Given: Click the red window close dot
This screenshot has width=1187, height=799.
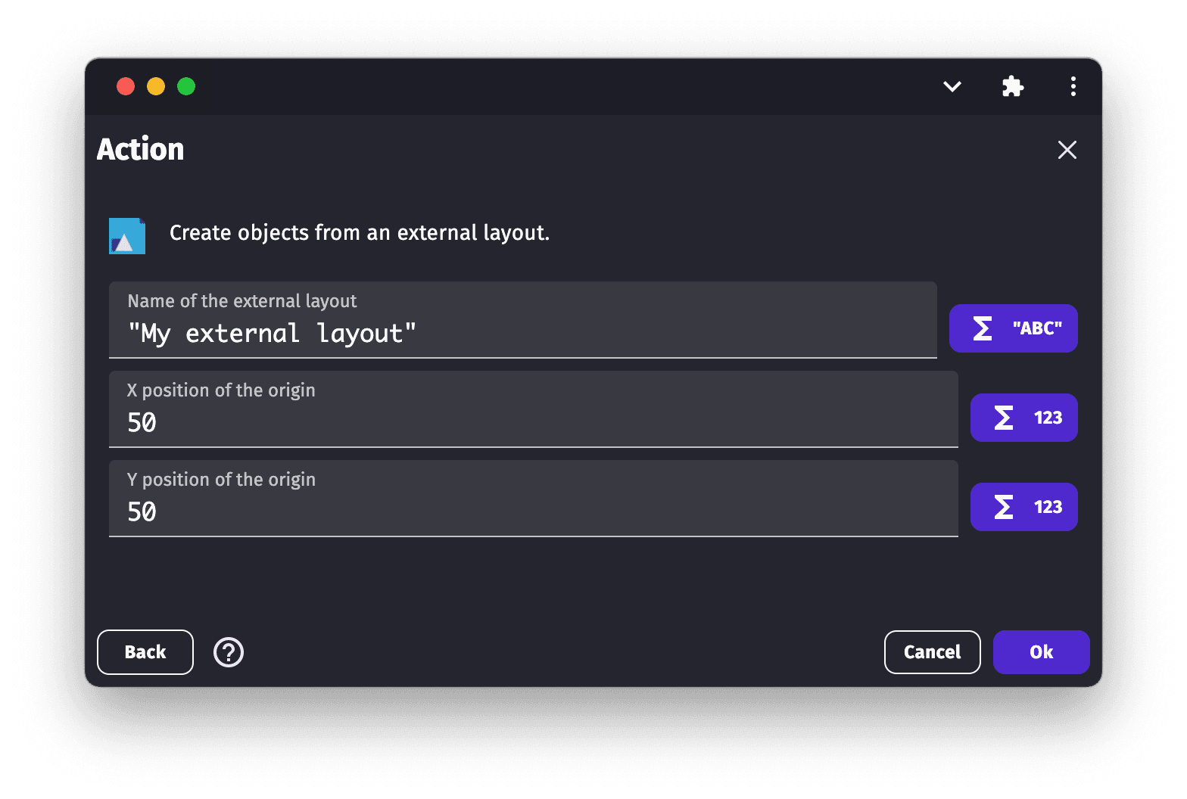Looking at the screenshot, I should [x=126, y=87].
